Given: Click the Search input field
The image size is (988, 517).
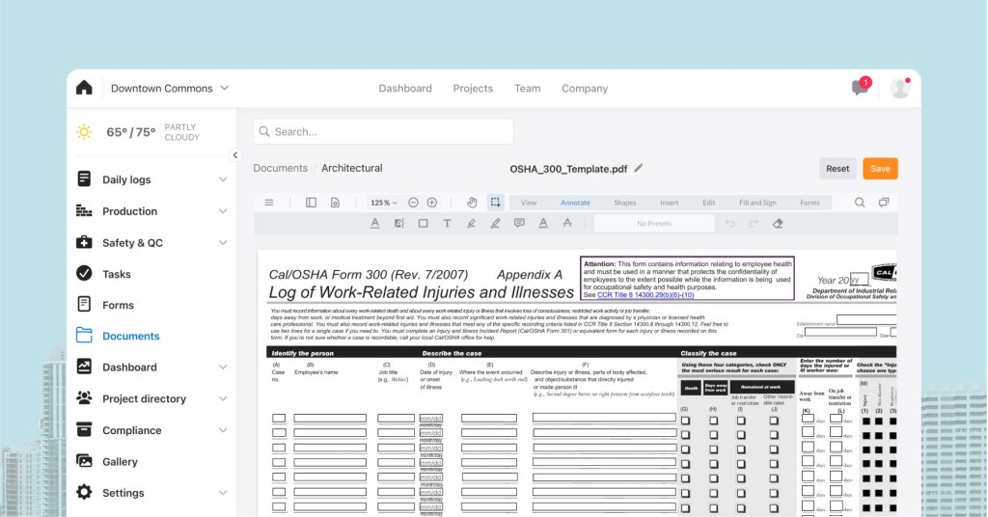Looking at the screenshot, I should point(384,131).
